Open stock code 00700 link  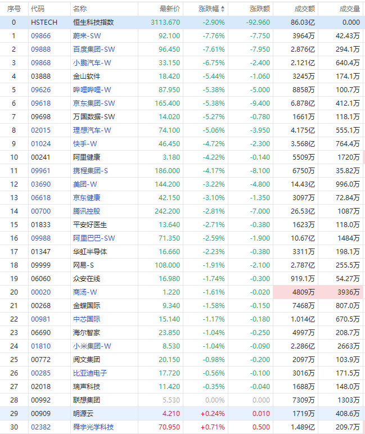coord(40,211)
